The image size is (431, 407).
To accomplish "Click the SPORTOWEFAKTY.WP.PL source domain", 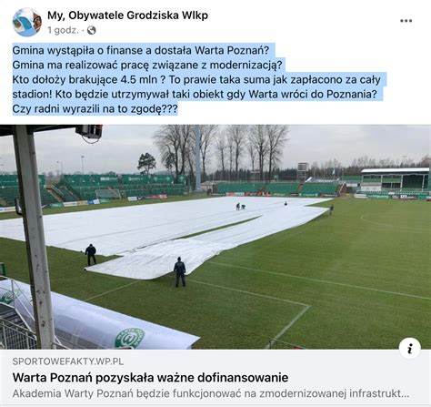I will (68, 361).
